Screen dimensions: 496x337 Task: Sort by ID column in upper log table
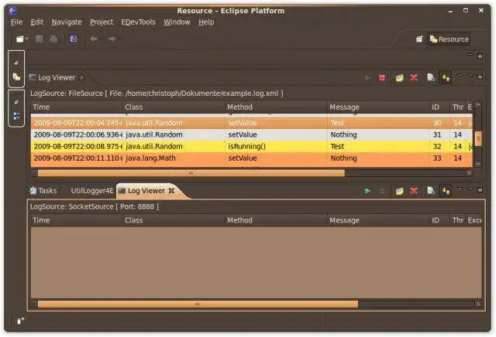click(439, 107)
